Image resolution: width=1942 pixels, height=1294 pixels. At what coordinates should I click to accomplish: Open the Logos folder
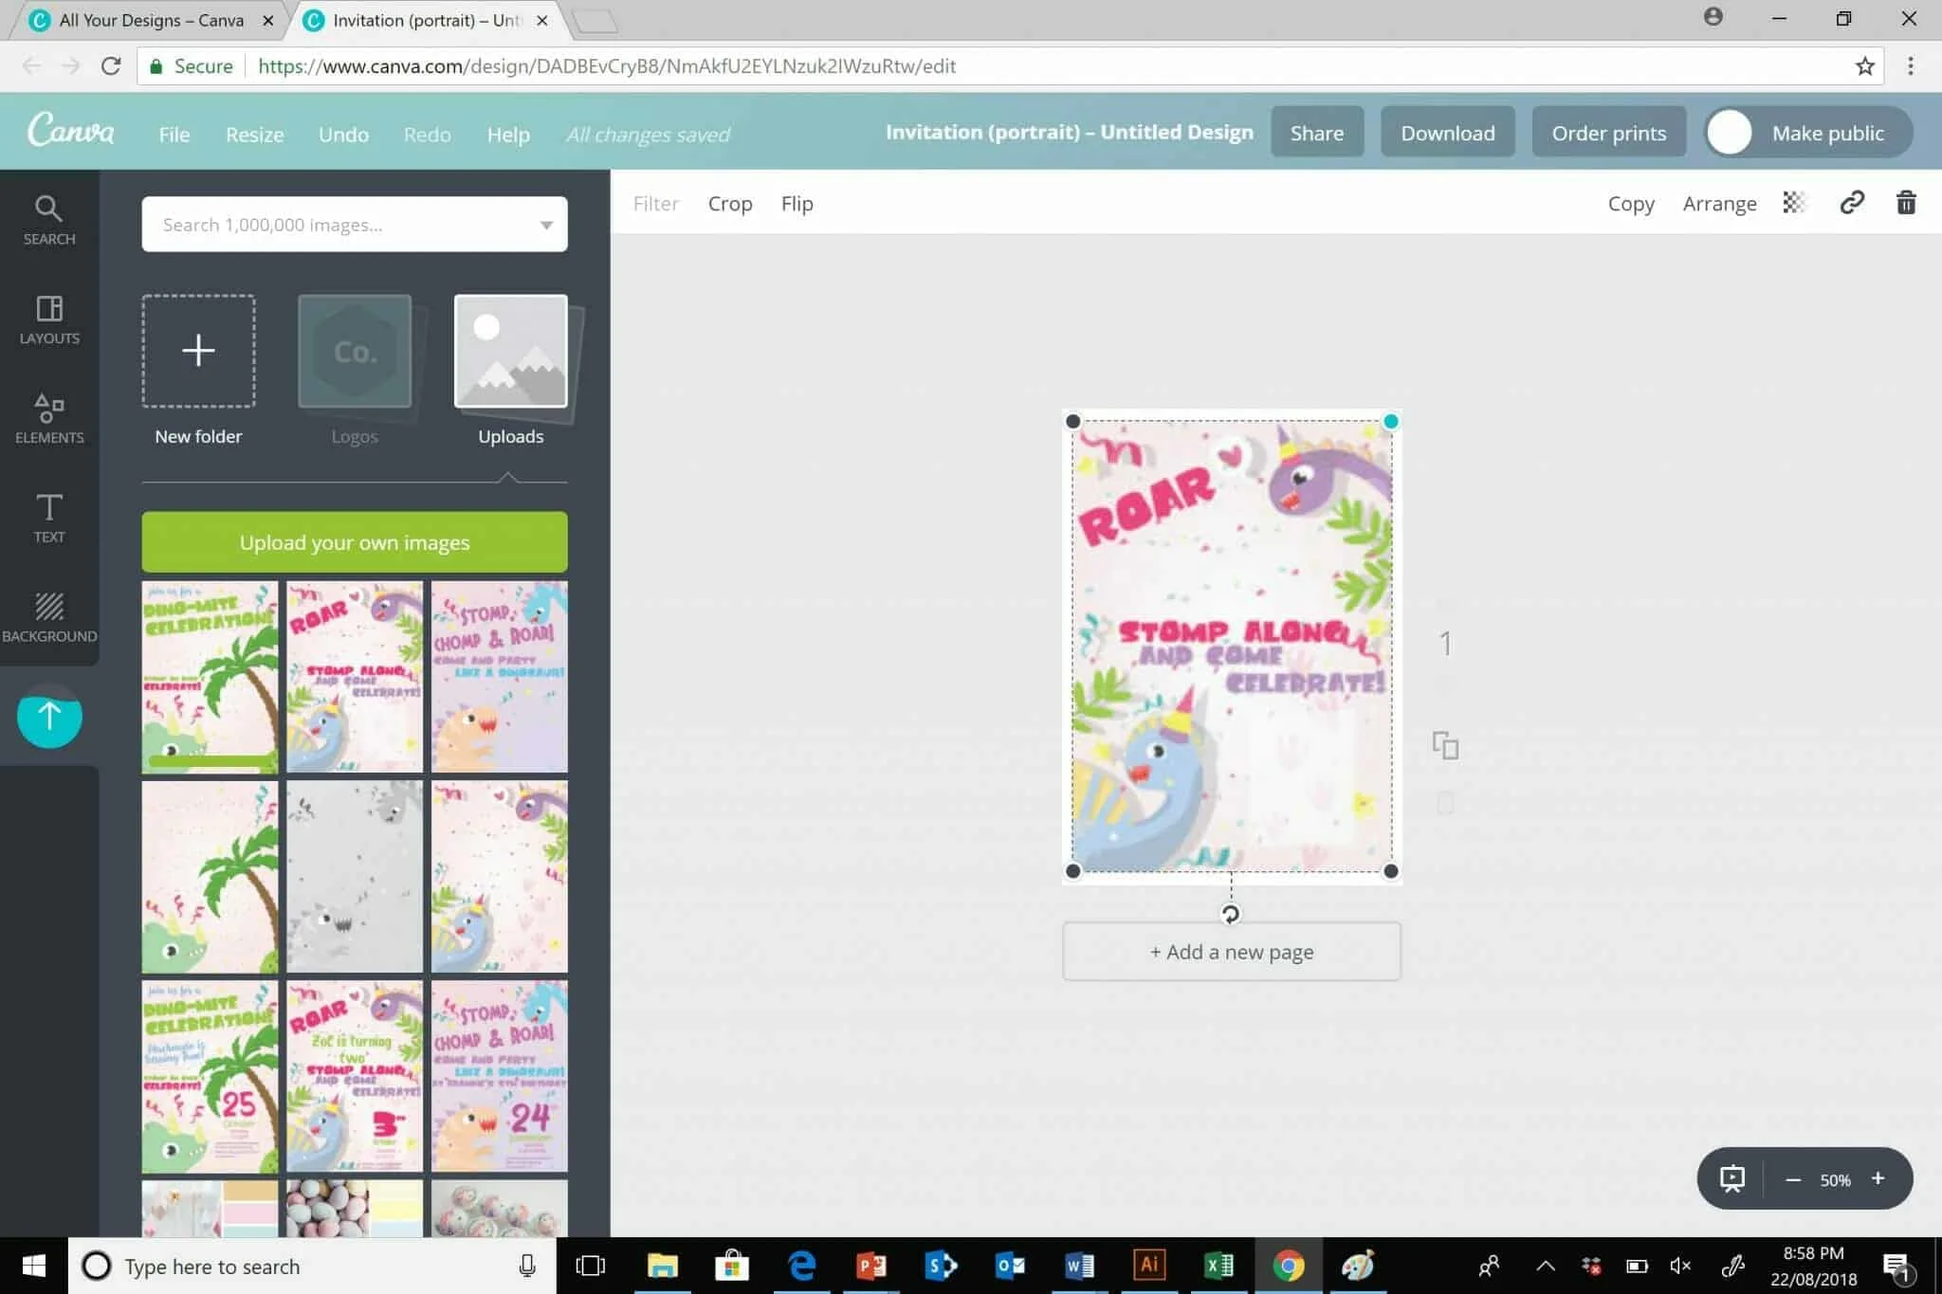pyautogui.click(x=355, y=369)
